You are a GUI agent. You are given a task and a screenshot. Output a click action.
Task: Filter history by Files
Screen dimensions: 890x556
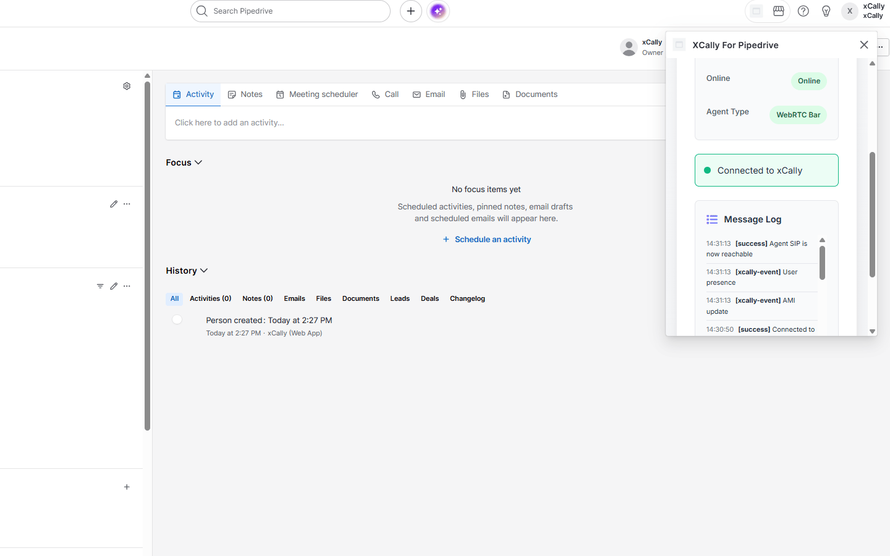point(324,299)
